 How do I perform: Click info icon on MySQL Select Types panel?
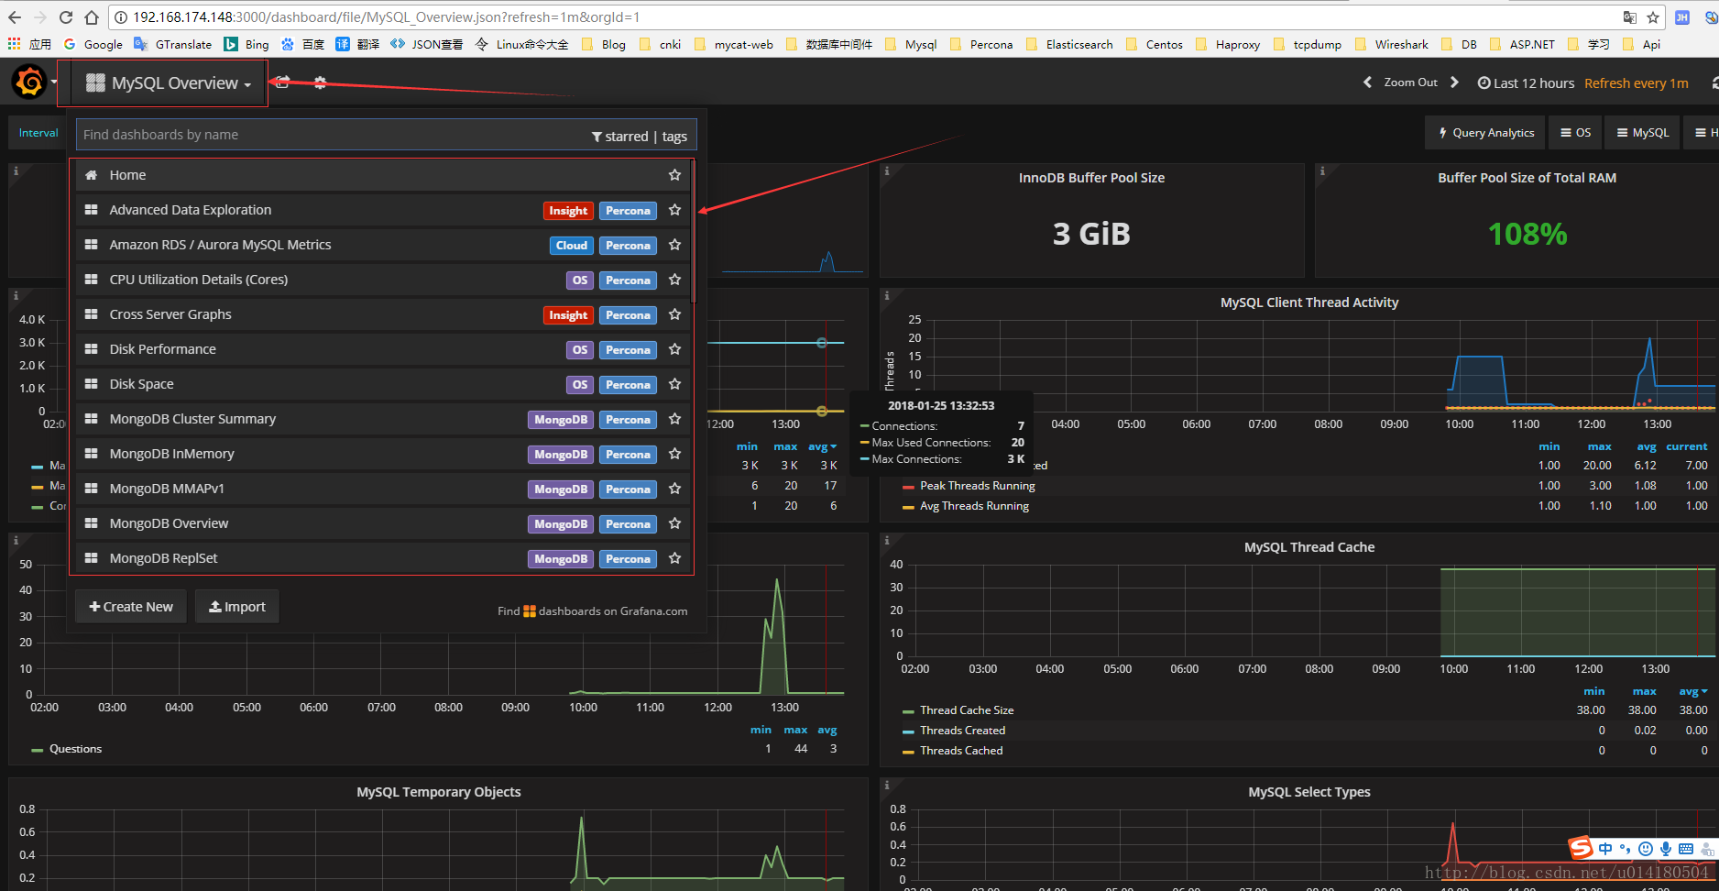(887, 785)
